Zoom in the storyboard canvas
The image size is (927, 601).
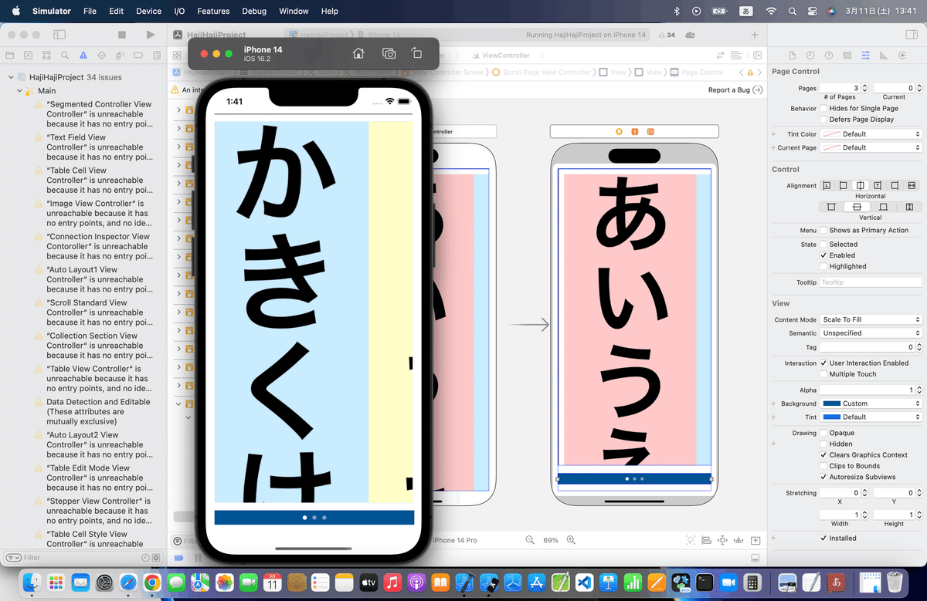pyautogui.click(x=571, y=541)
